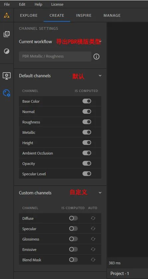This screenshot has height=279, width=148.
Task: Select the half-circle contrast sidebar icon
Action: 7,51
